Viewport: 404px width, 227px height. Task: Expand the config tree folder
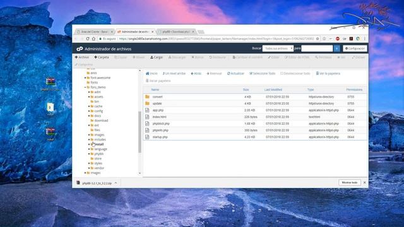click(89, 111)
